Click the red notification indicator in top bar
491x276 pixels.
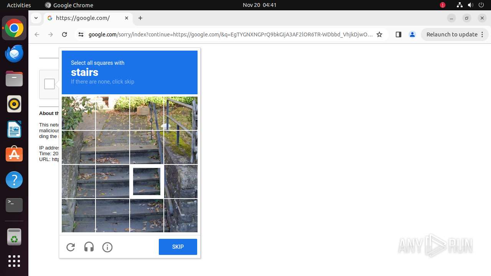click(443, 5)
